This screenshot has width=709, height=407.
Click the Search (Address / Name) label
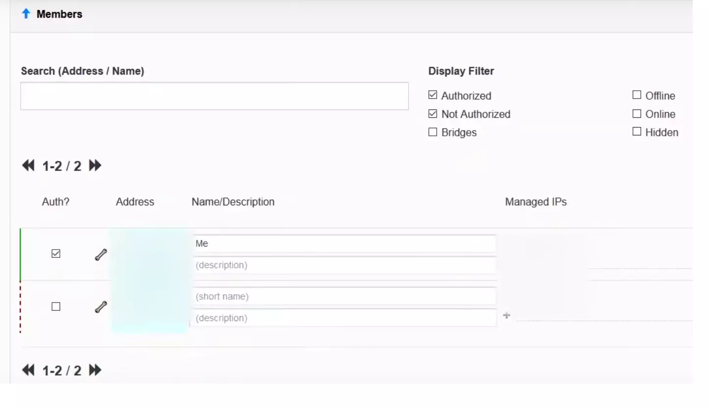point(82,71)
